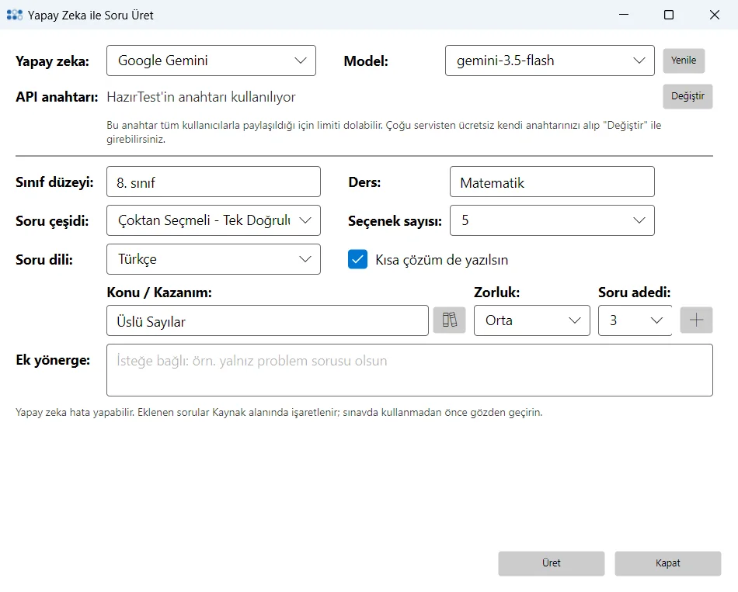The width and height of the screenshot is (738, 592).
Task: Click the Değiştir button for API key
Action: pyautogui.click(x=688, y=96)
